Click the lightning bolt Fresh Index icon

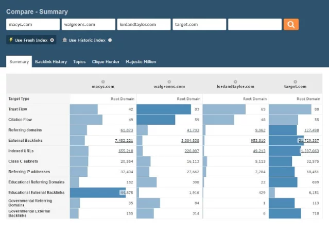point(11,40)
